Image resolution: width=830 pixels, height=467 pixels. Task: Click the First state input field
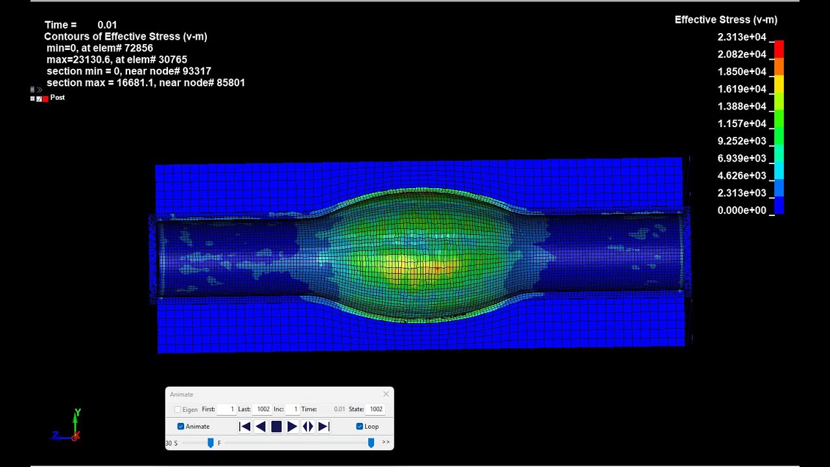[x=226, y=409]
